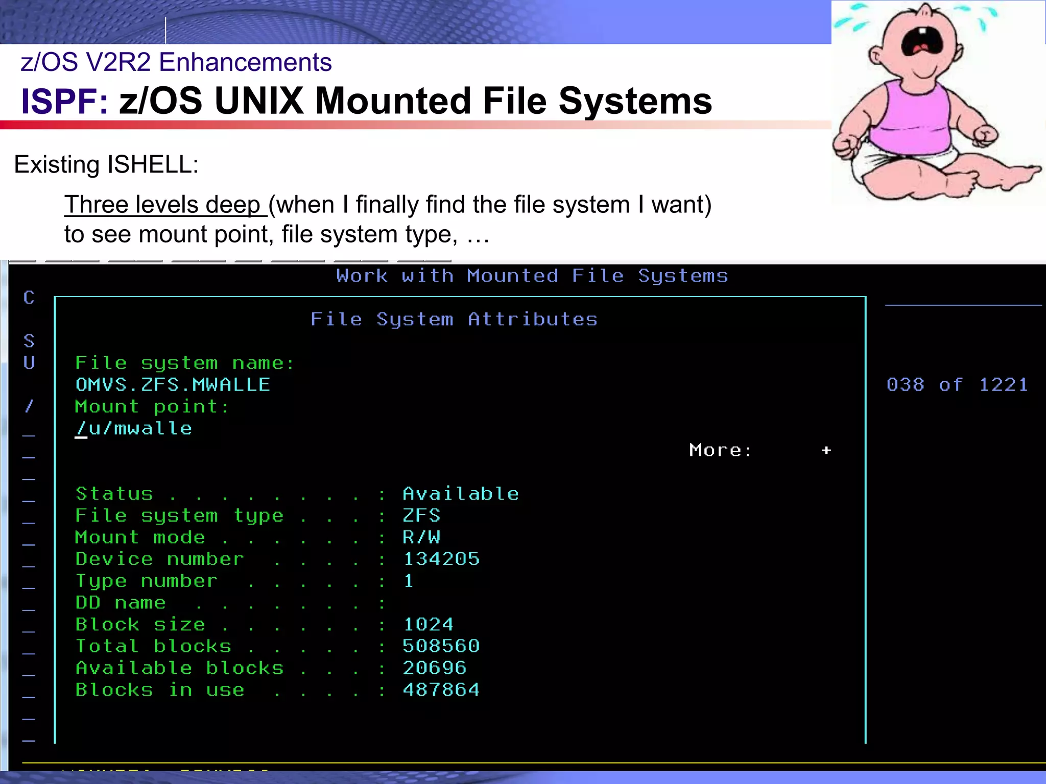The image size is (1046, 784).
Task: Click the 'File System Attributes' heading
Action: tap(454, 320)
